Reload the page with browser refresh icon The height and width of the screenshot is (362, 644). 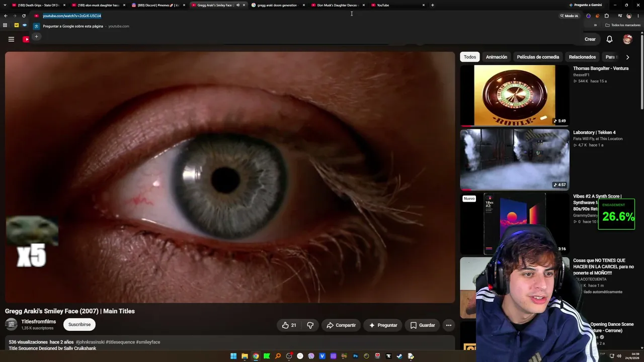24,16
